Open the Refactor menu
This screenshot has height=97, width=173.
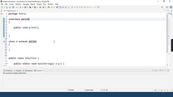coord(18,4)
